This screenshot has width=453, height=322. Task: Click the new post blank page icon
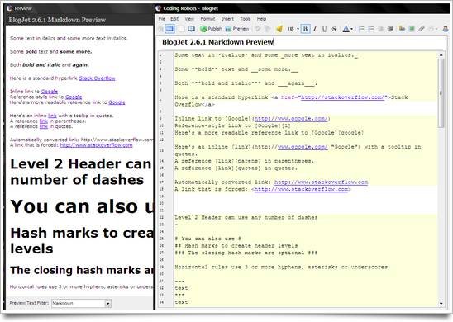click(x=181, y=29)
